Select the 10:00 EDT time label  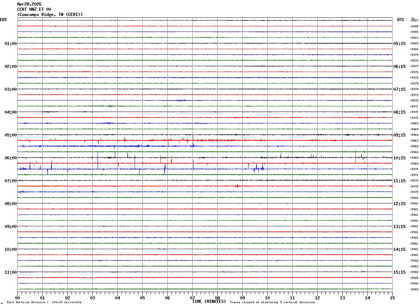click(11, 249)
